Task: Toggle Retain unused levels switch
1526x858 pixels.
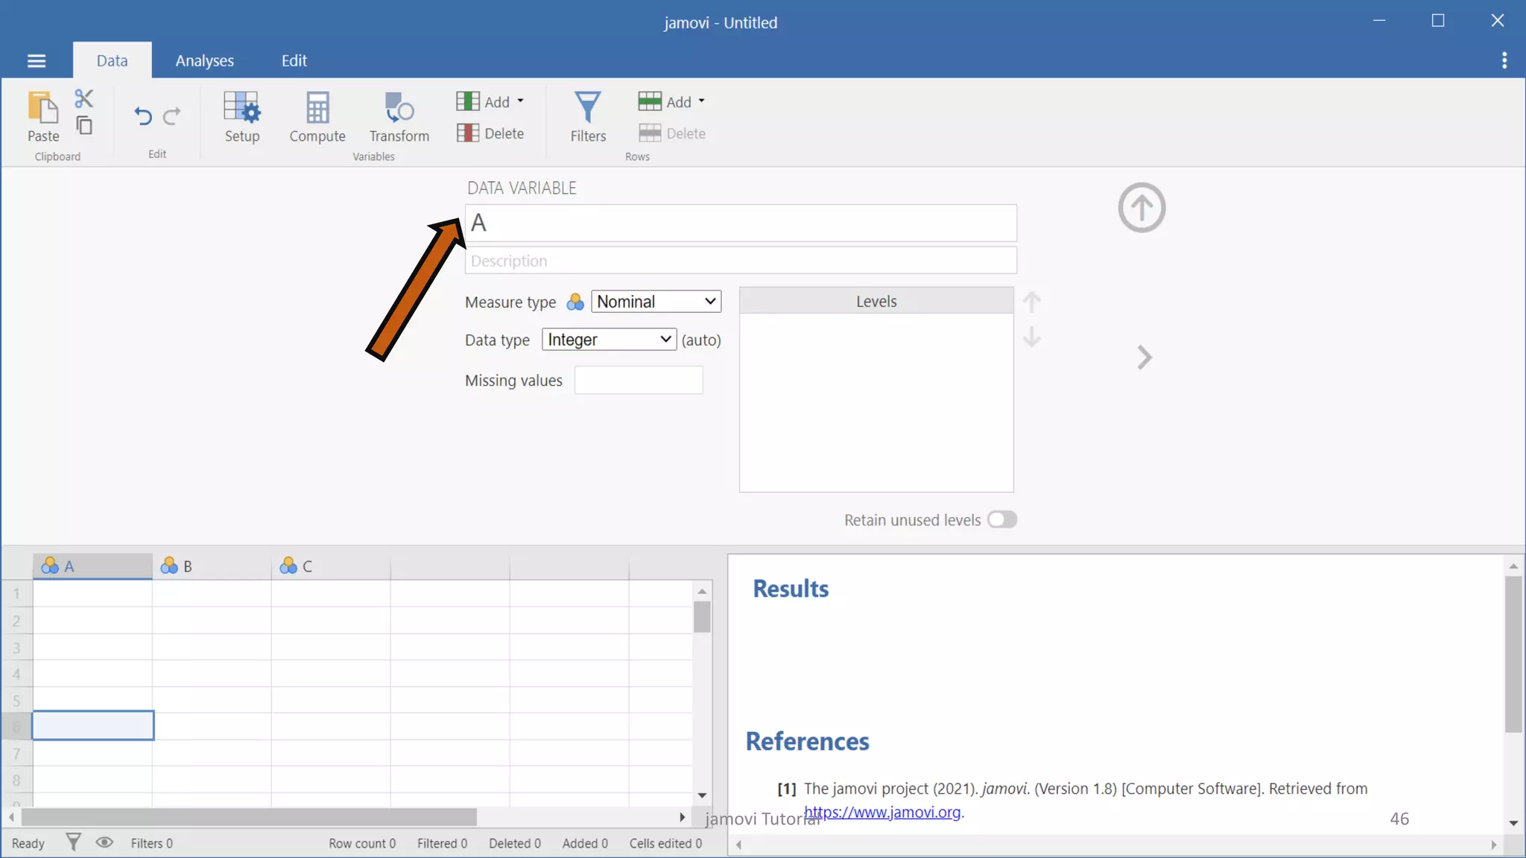Action: click(1001, 520)
